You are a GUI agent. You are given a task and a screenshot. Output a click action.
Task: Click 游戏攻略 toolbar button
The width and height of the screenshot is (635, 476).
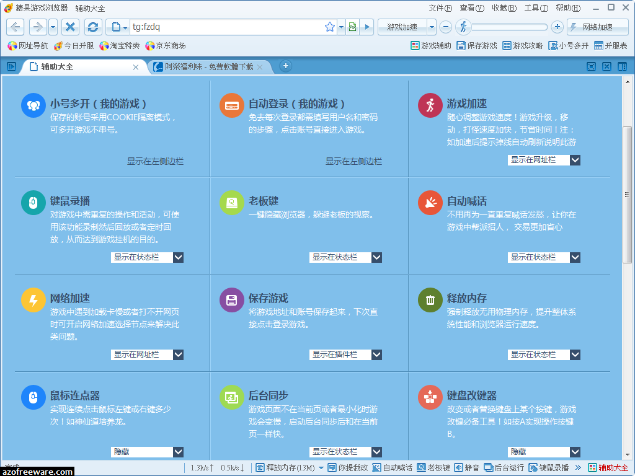(x=522, y=46)
